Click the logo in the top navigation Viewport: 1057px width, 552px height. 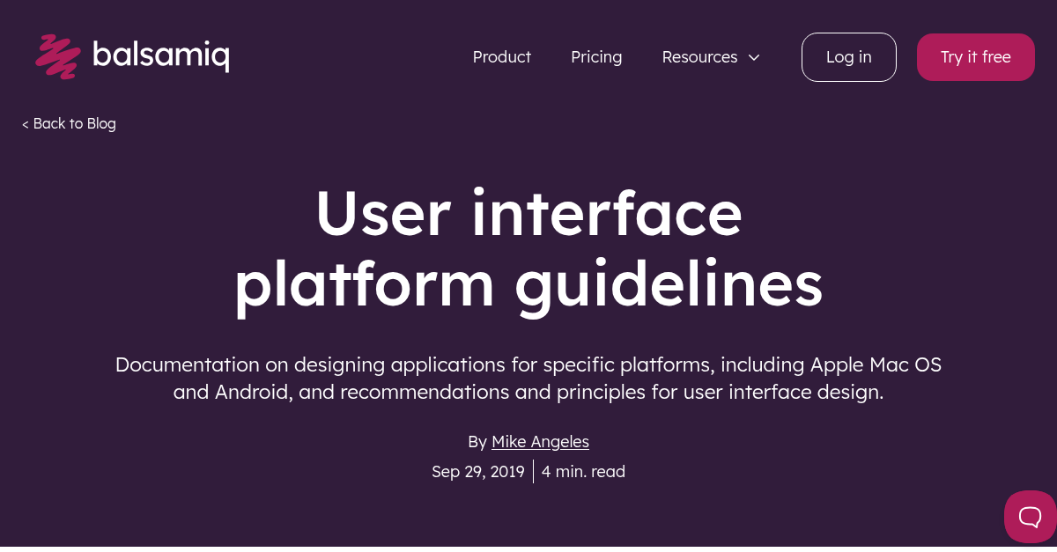(x=132, y=55)
